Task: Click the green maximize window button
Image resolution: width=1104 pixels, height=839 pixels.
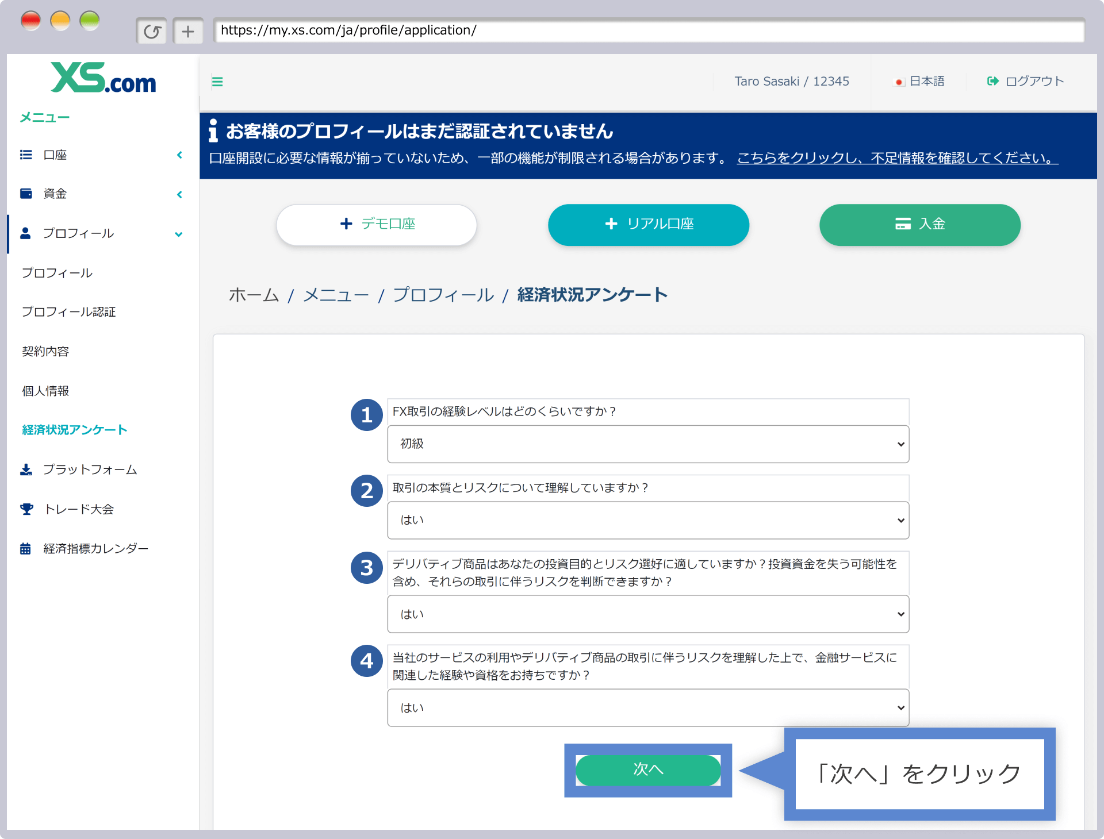Action: 90,21
